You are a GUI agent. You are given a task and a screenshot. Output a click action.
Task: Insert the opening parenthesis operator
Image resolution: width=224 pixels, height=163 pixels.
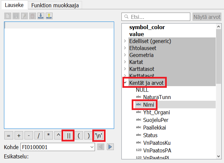click(x=79, y=136)
